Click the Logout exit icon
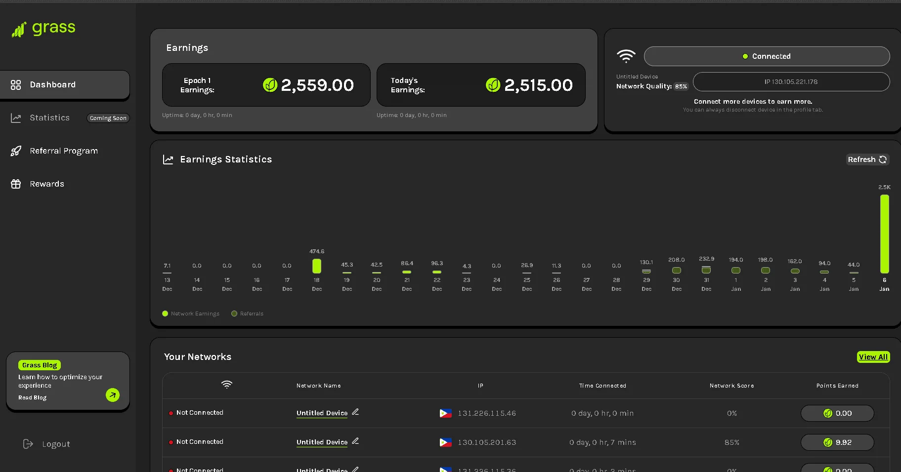The image size is (901, 472). [28, 444]
